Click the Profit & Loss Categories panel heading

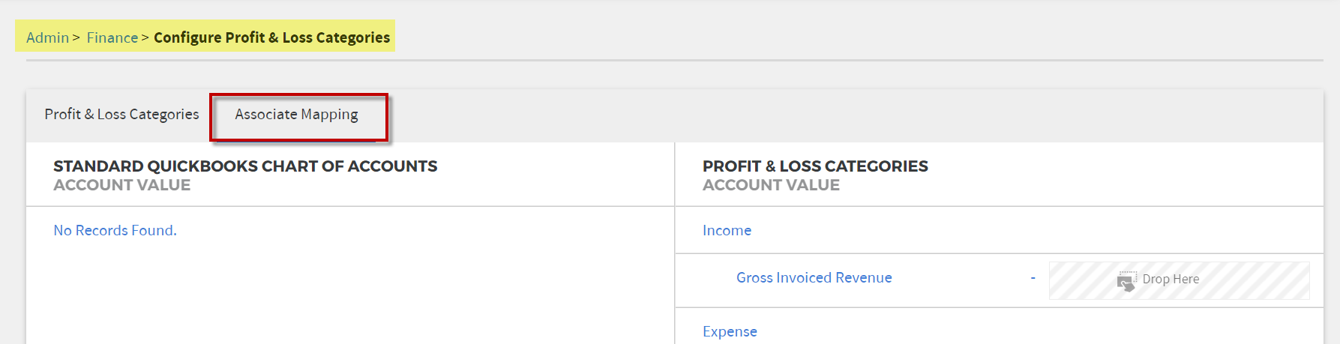click(815, 166)
